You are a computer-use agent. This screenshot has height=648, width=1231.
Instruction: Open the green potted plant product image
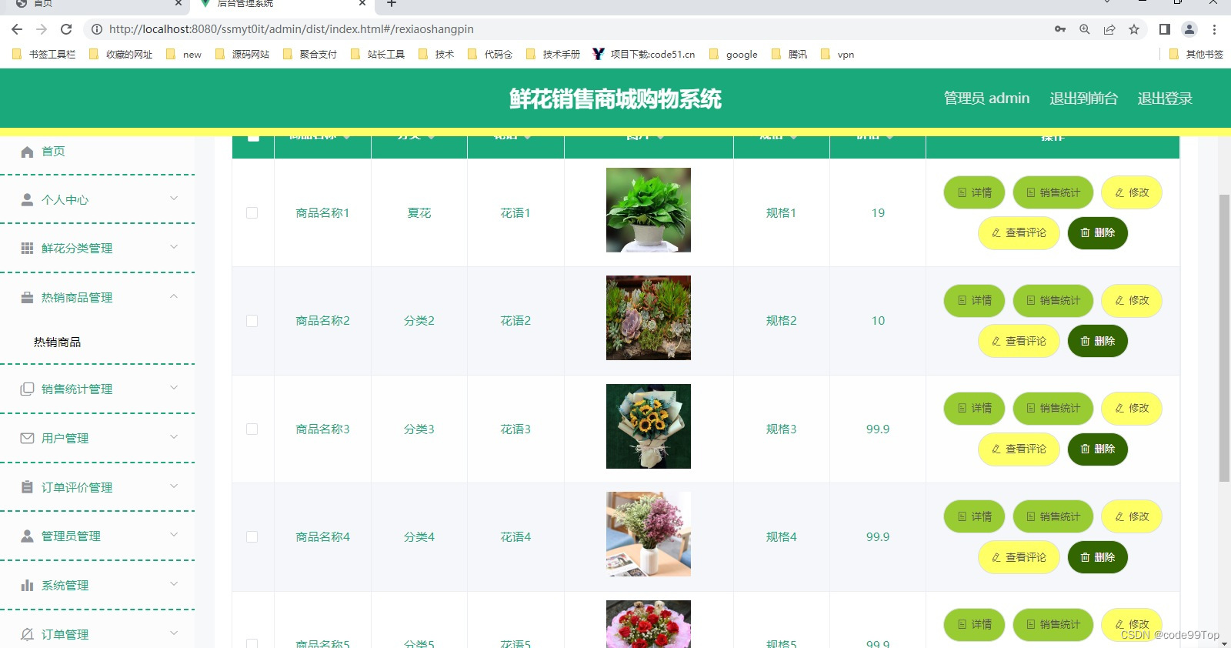tap(649, 210)
